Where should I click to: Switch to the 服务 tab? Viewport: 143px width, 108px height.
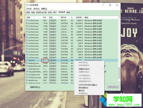tap(68, 12)
